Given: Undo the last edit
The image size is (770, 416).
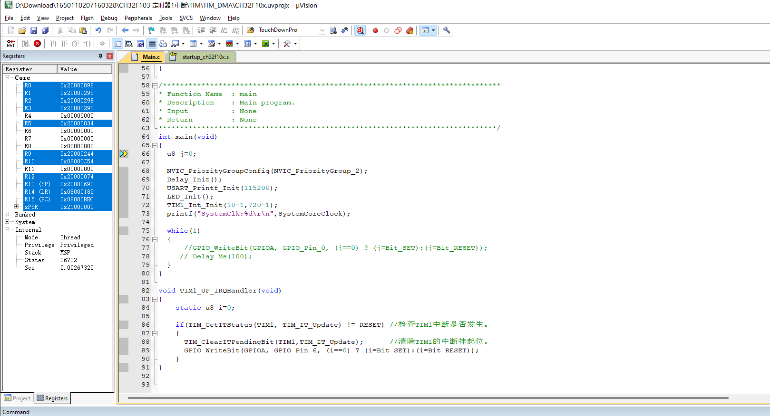Looking at the screenshot, I should point(98,30).
